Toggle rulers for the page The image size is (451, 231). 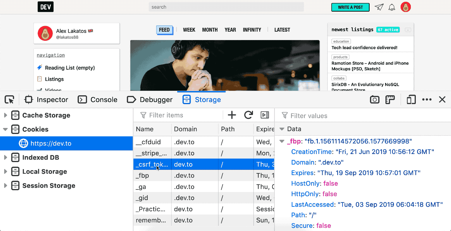tap(390, 100)
